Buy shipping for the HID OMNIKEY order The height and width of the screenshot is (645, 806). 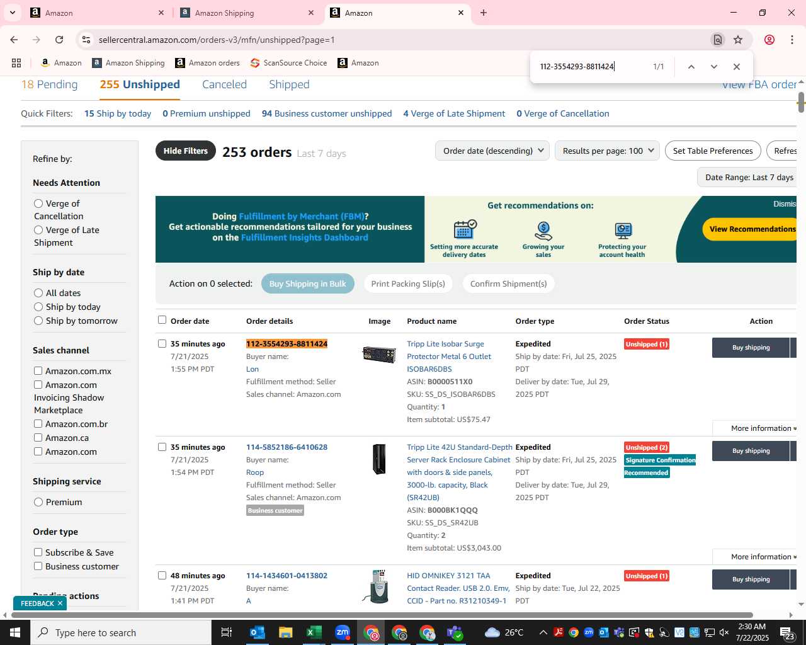751,579
